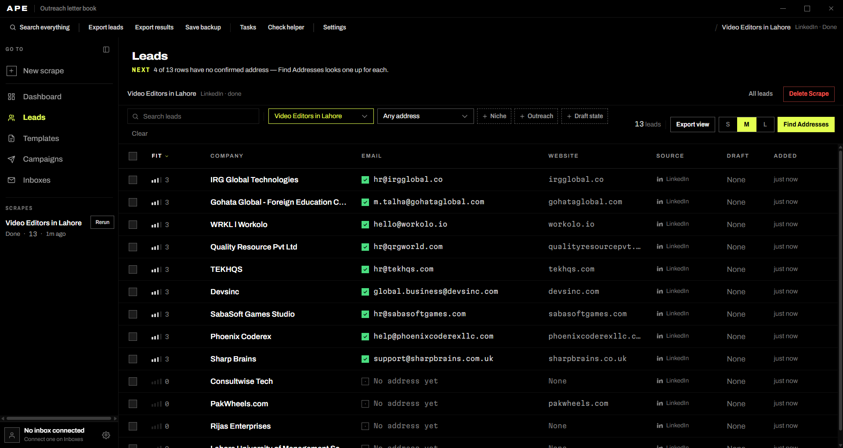Click Rerun for Video Editors in Lahore
This screenshot has width=843, height=448.
[102, 222]
